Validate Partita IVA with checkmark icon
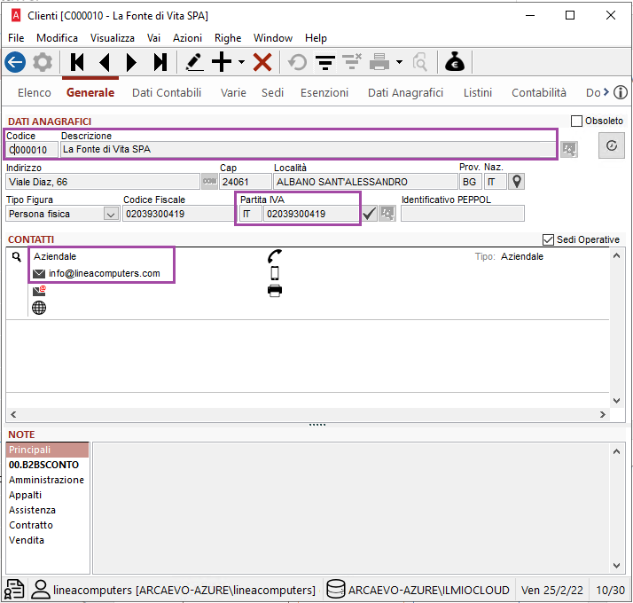This screenshot has height=603, width=633. click(x=369, y=214)
